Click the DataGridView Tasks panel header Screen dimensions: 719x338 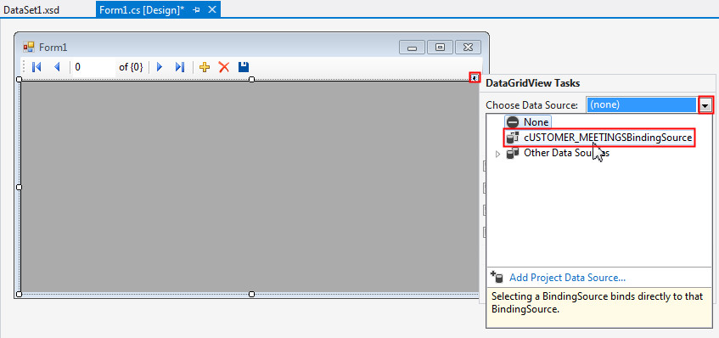pos(532,83)
